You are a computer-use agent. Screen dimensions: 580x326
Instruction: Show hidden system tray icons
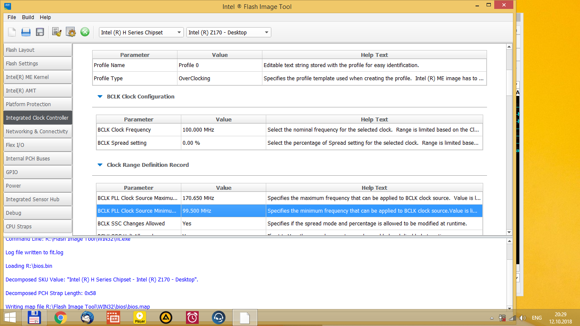[x=492, y=318]
